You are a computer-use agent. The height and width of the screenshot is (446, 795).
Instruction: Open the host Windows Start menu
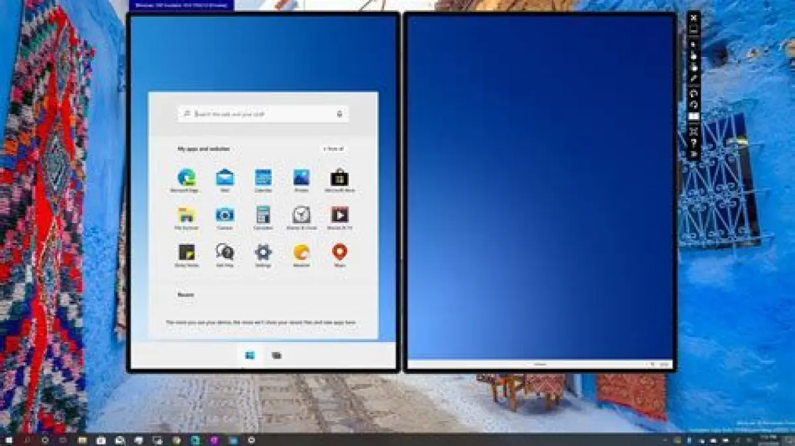click(x=8, y=440)
